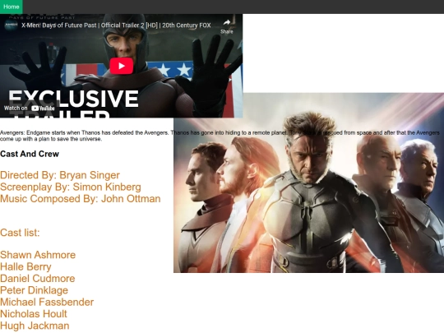Click Watch on YouTube button
Viewport: 444px width, 333px height.
29,108
